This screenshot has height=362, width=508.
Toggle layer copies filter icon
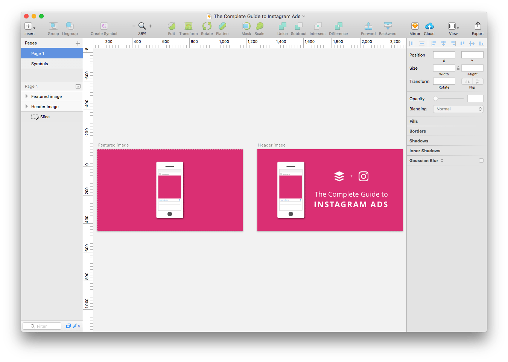pyautogui.click(x=68, y=326)
